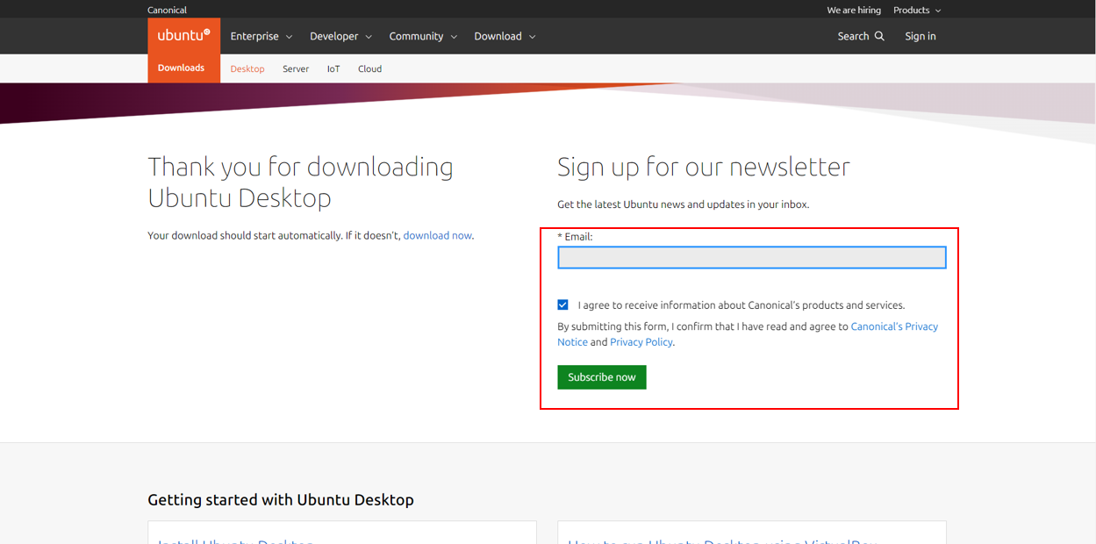This screenshot has height=544, width=1096.
Task: Open the Community dropdown menu
Action: click(423, 36)
